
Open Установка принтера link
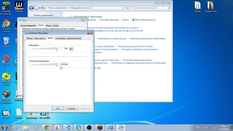pos(109,20)
